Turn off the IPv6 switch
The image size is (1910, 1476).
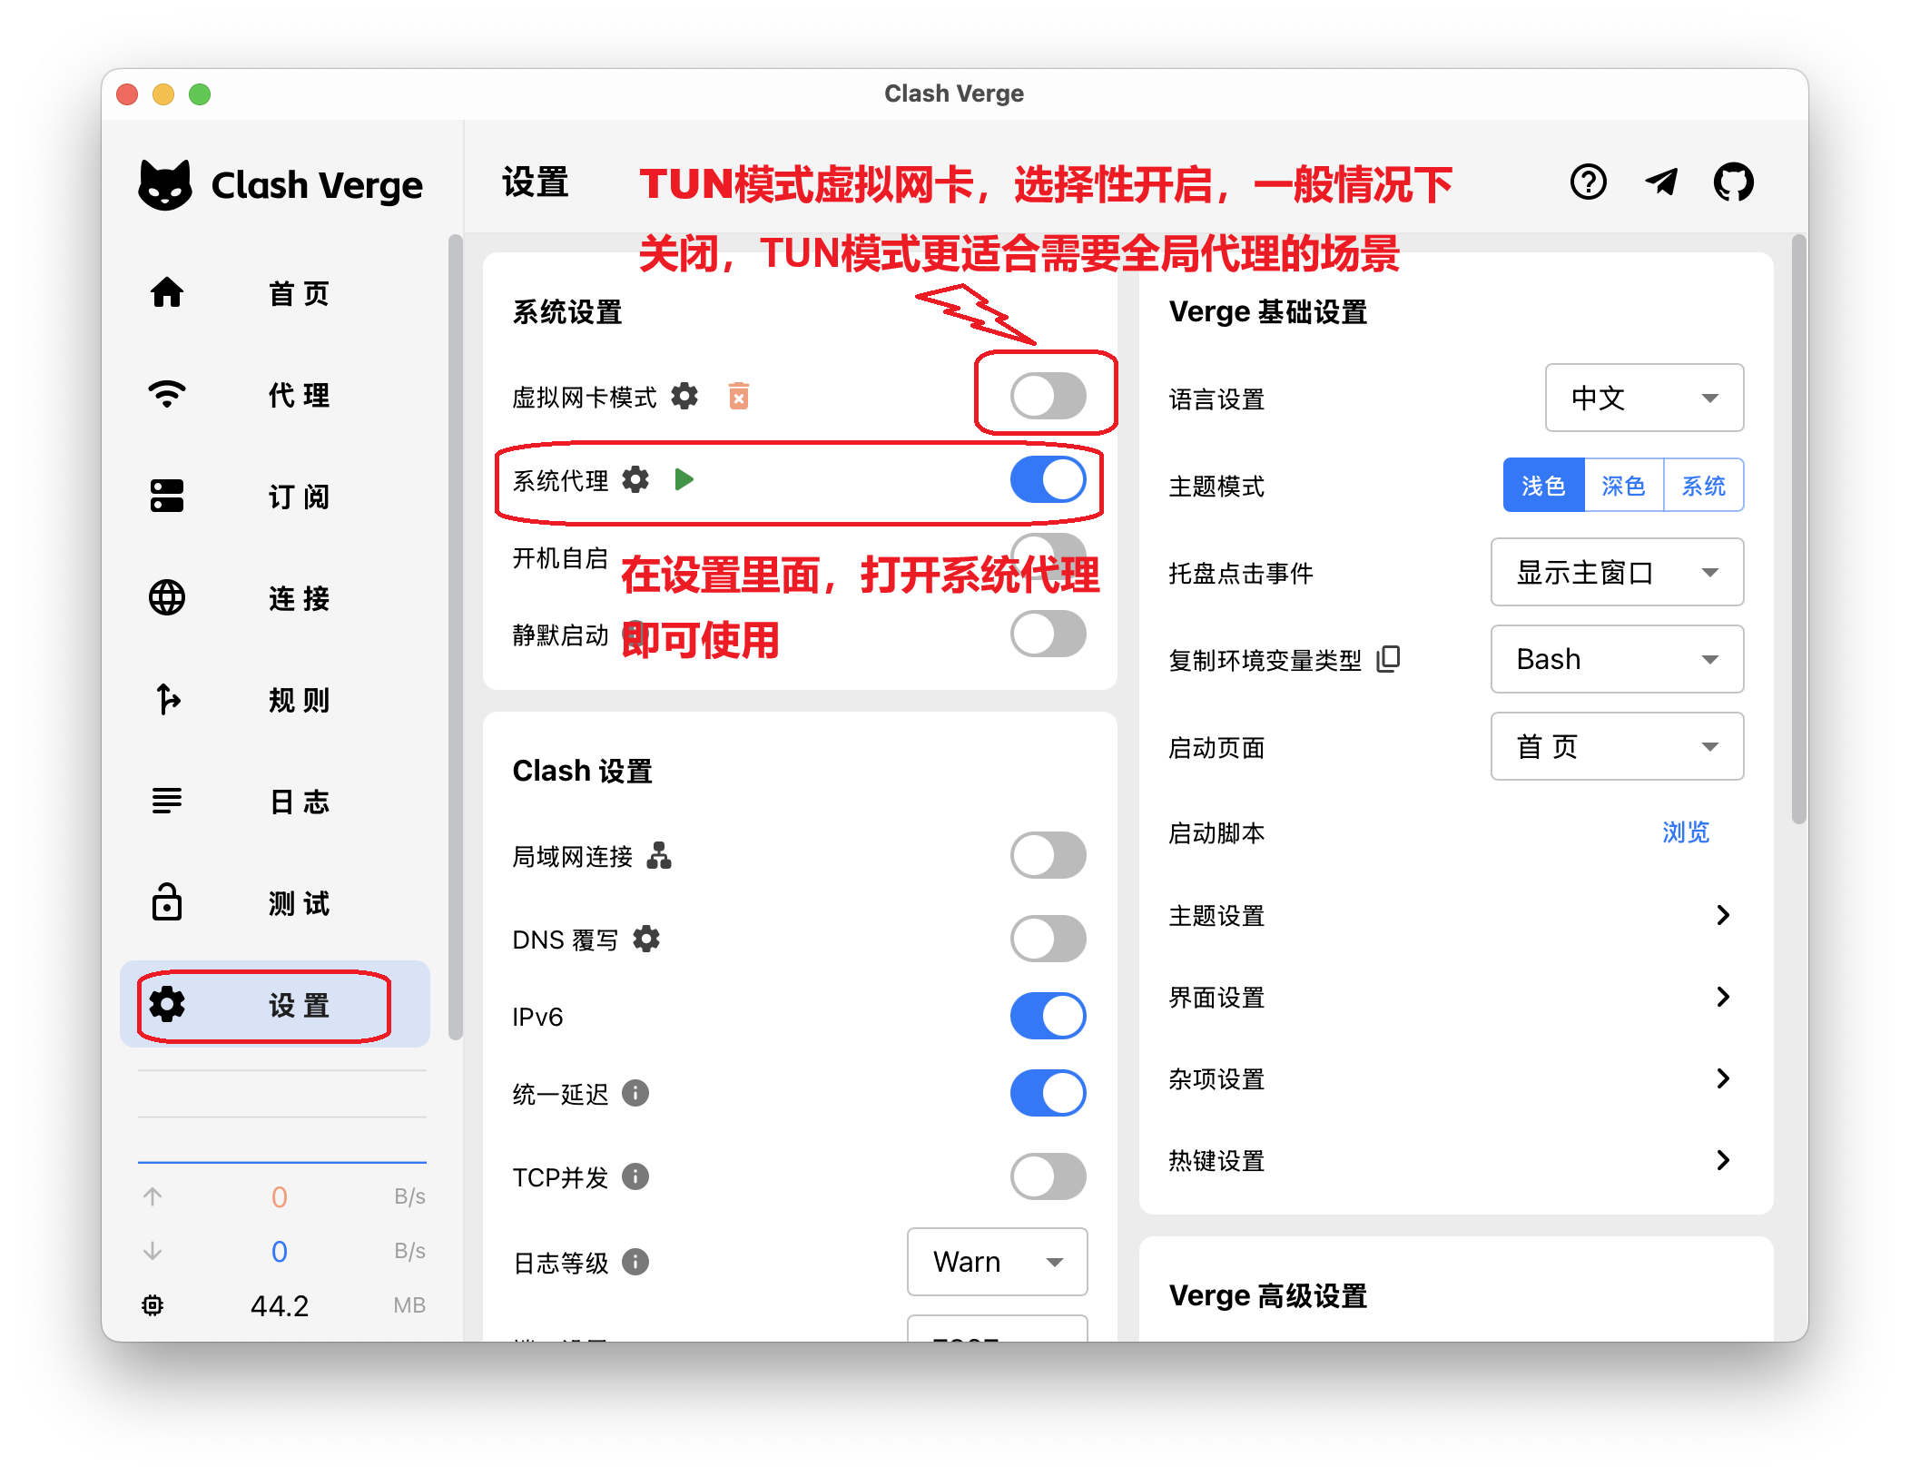point(1048,1016)
